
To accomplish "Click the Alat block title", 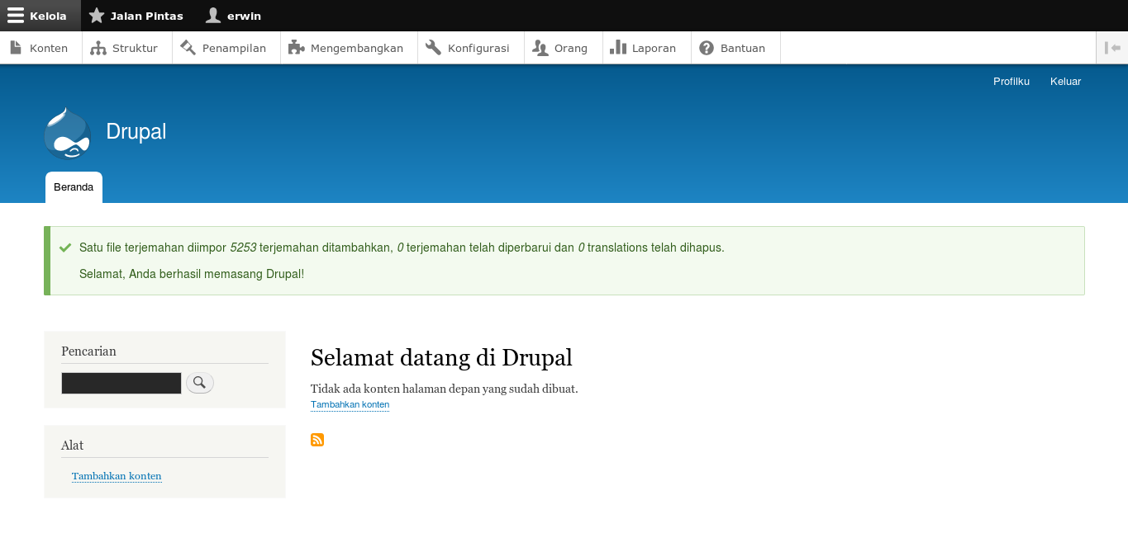I will [73, 446].
